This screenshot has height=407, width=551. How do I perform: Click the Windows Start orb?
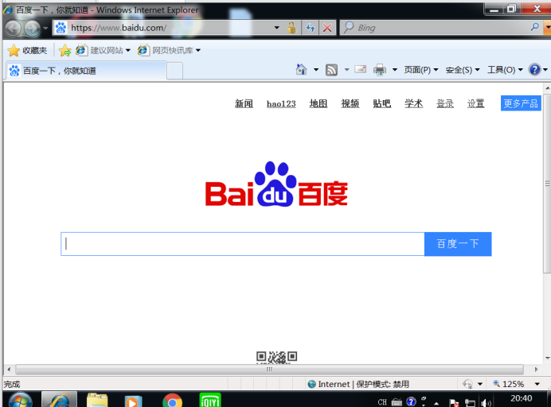(x=21, y=401)
